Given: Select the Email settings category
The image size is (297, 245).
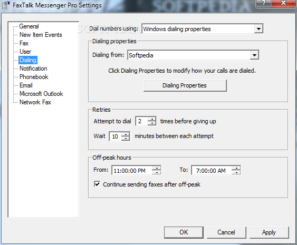Looking at the screenshot, I should (x=26, y=85).
